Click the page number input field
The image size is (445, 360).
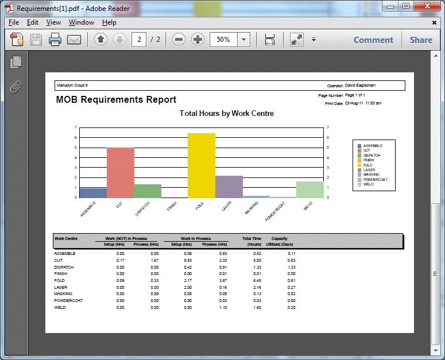(139, 40)
